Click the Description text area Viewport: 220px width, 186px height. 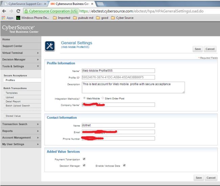133,88
